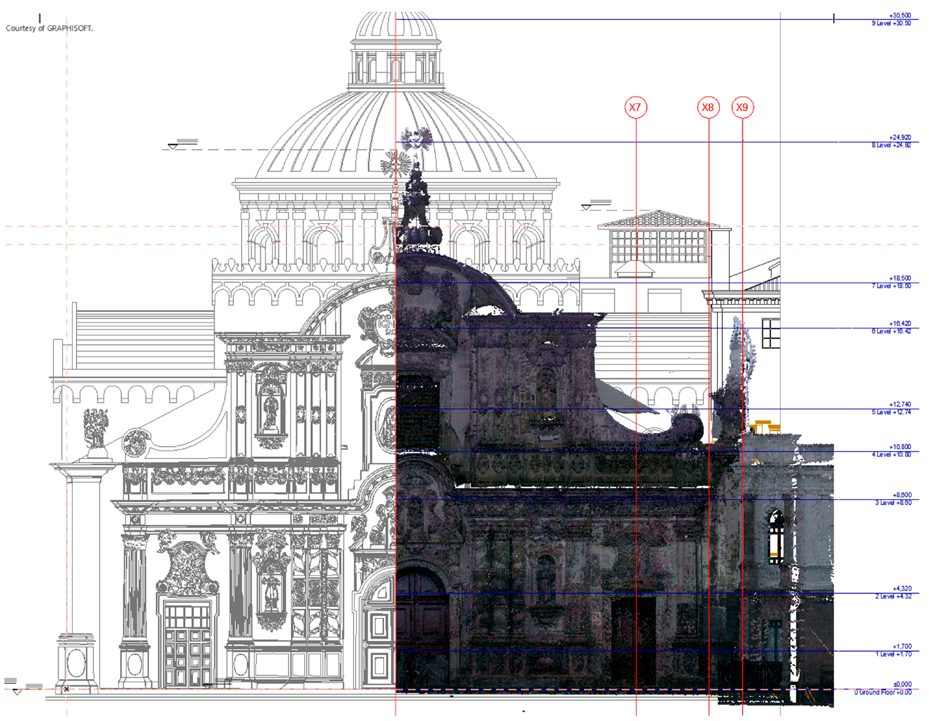The height and width of the screenshot is (721, 929).
Task: Select the '0 Ground Floor +0.00' story label
Action: 883,692
